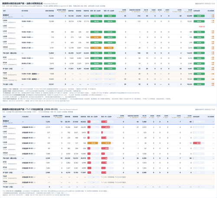Click the value 12,199 in top HOUA row
The height and width of the screenshot is (198, 217).
click(71, 48)
